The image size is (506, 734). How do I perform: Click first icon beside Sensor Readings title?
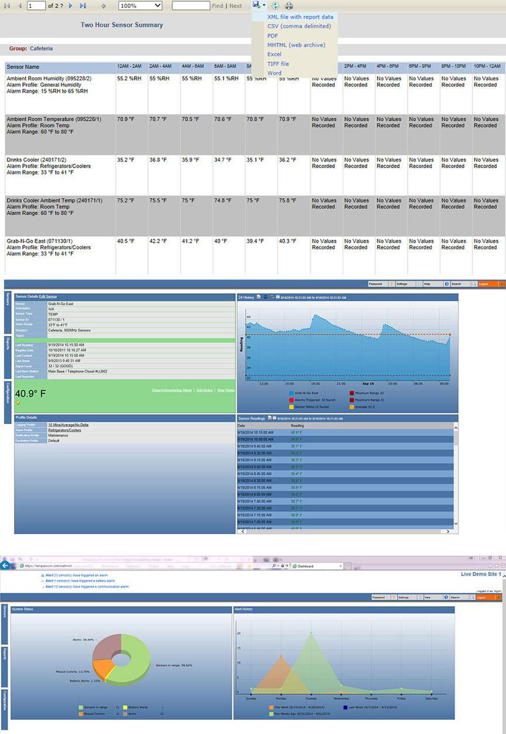click(x=269, y=417)
